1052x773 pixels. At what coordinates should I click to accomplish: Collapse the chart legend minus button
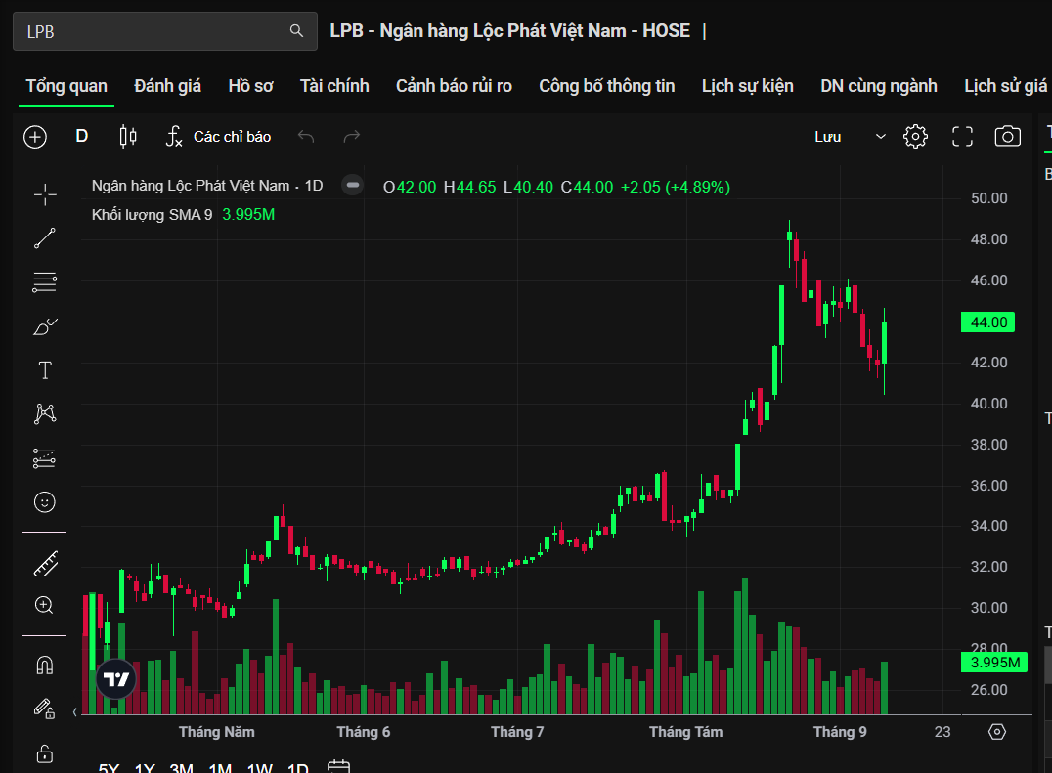click(352, 185)
